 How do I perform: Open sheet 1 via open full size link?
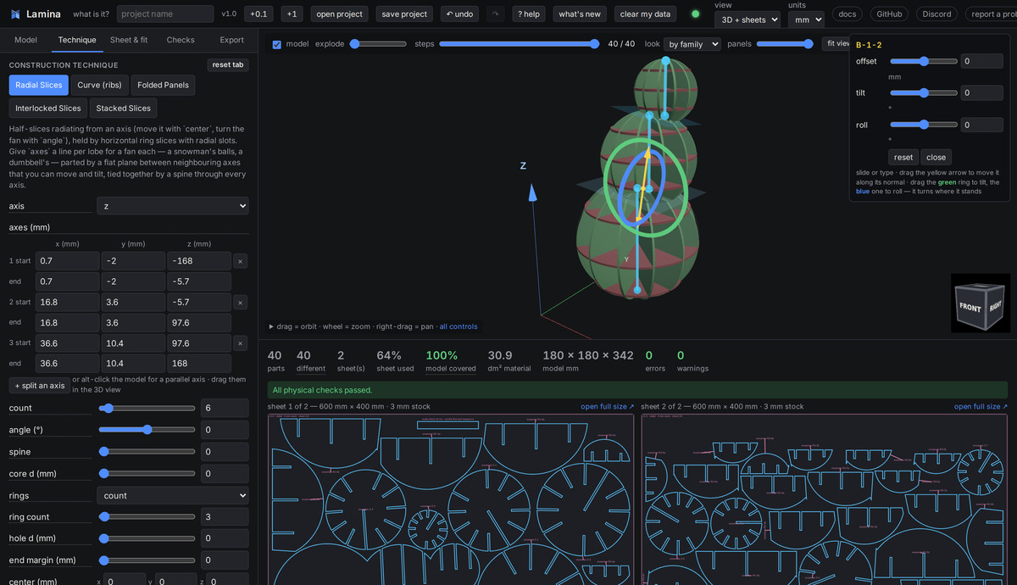tap(607, 407)
